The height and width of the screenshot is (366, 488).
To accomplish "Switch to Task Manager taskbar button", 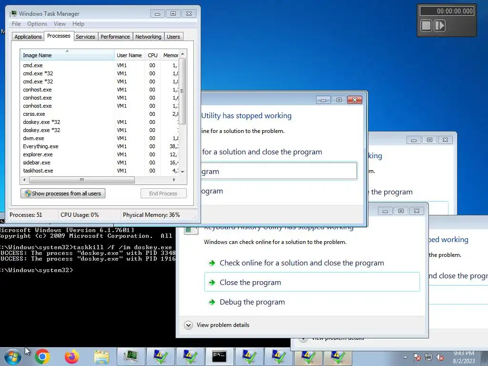I will [x=131, y=356].
